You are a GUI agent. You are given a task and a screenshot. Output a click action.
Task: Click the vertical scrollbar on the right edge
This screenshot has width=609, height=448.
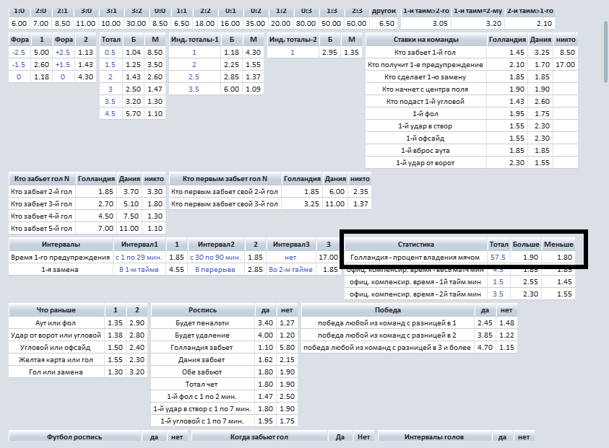click(606, 53)
